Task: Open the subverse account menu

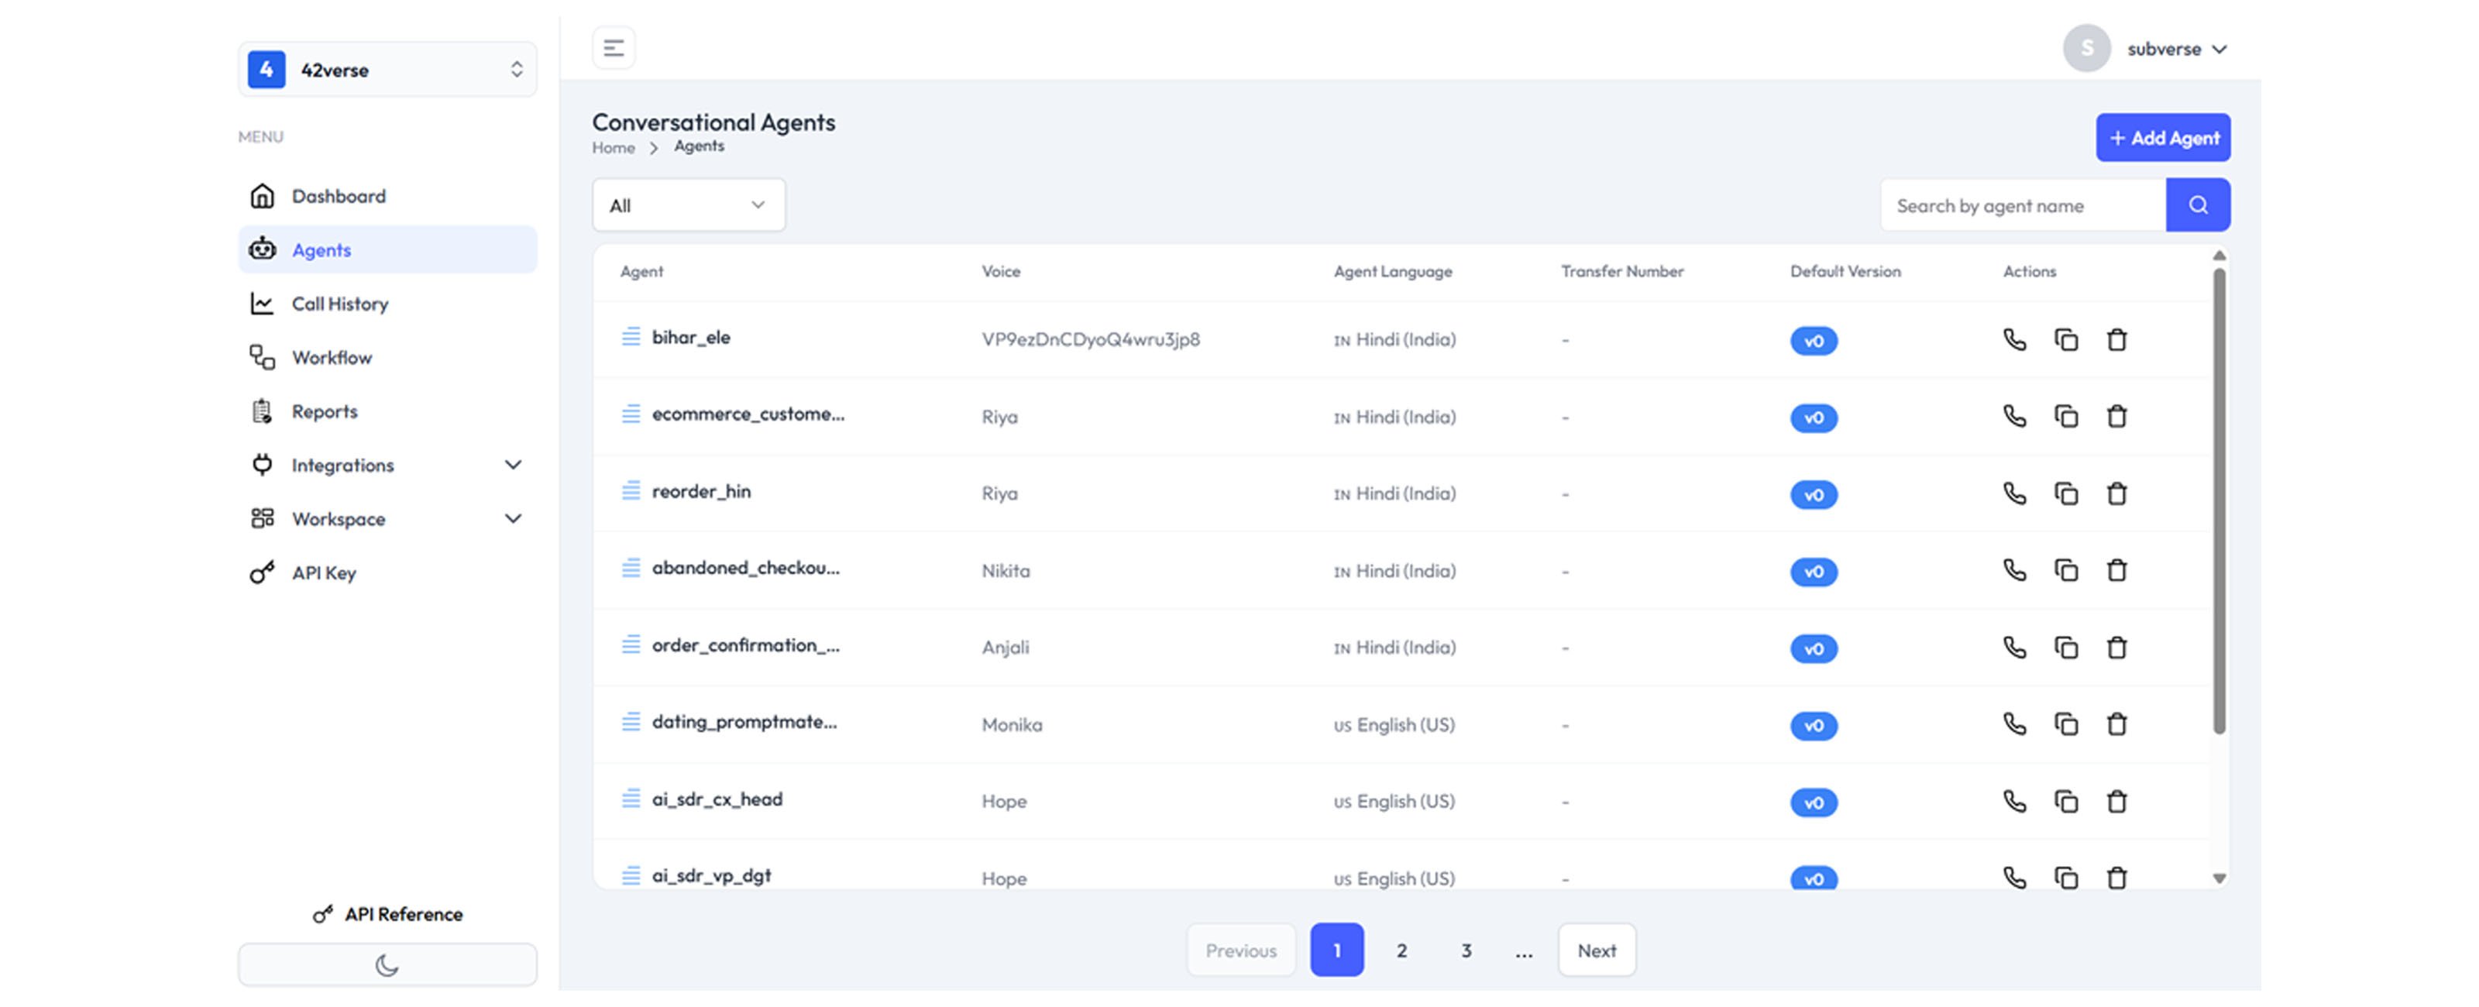Action: pos(2175,49)
